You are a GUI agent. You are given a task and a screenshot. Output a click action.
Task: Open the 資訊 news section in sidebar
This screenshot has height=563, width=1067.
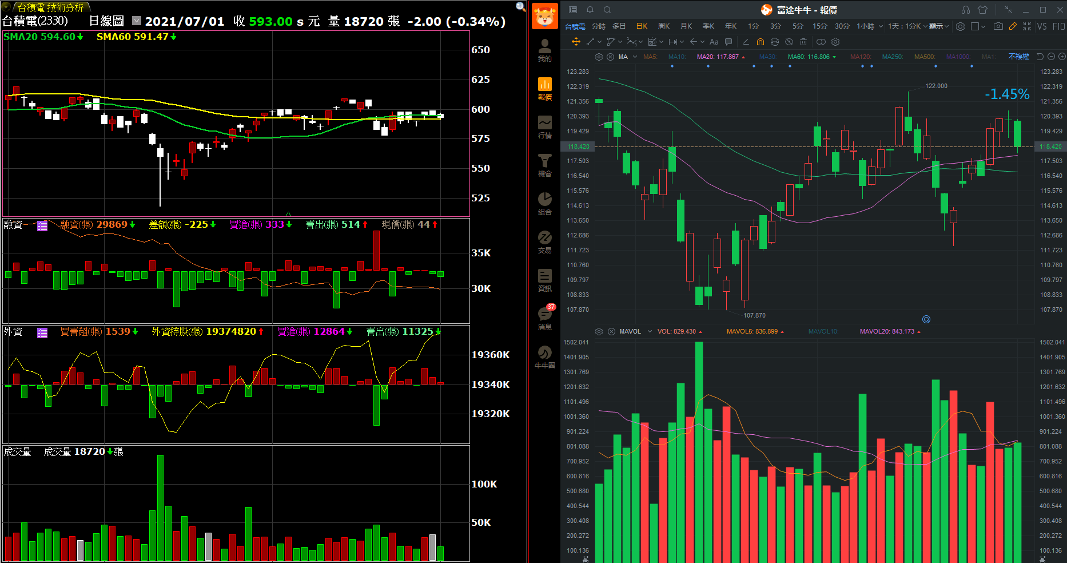click(545, 280)
